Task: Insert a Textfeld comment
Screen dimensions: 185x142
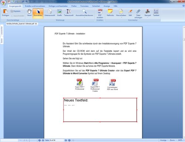Action: click(x=156, y=13)
